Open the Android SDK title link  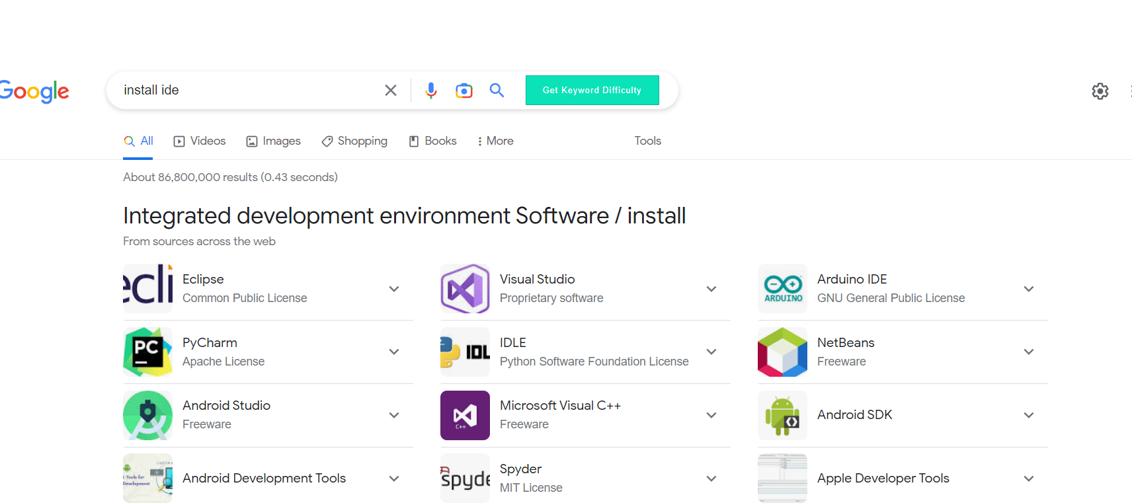coord(855,414)
